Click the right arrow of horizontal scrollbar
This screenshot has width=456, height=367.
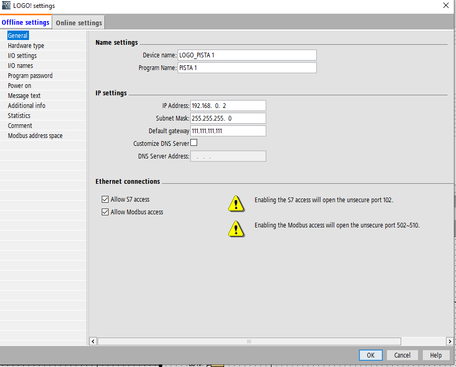point(450,341)
